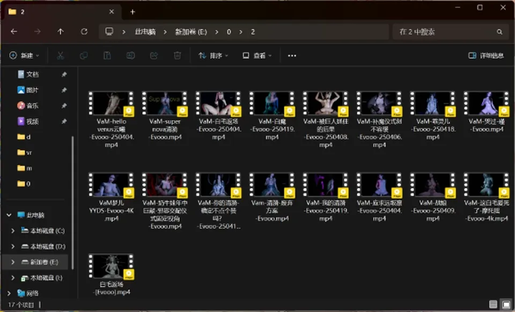Refresh the current folder view
The image size is (515, 312).
(x=84, y=32)
